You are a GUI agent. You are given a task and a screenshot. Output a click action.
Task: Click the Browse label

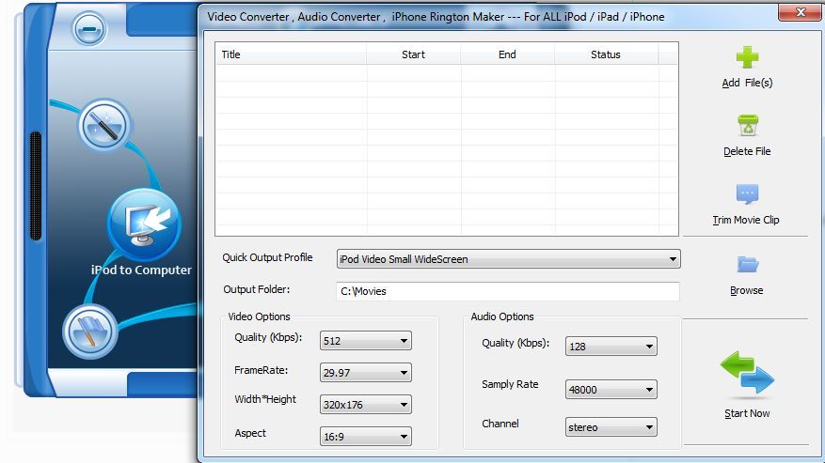[747, 290]
